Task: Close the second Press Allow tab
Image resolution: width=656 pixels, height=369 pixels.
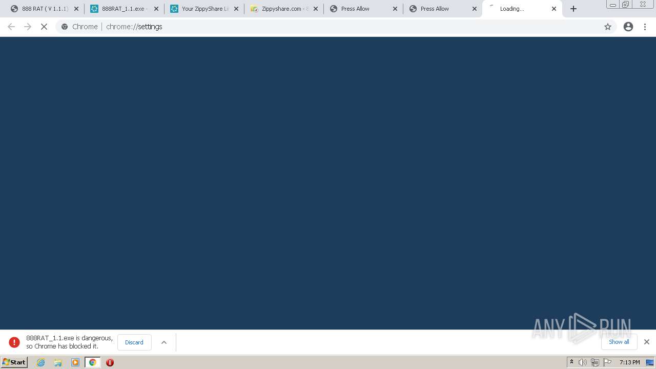Action: tap(475, 9)
